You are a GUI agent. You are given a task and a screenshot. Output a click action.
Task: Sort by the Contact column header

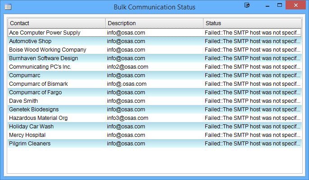pyautogui.click(x=56, y=23)
